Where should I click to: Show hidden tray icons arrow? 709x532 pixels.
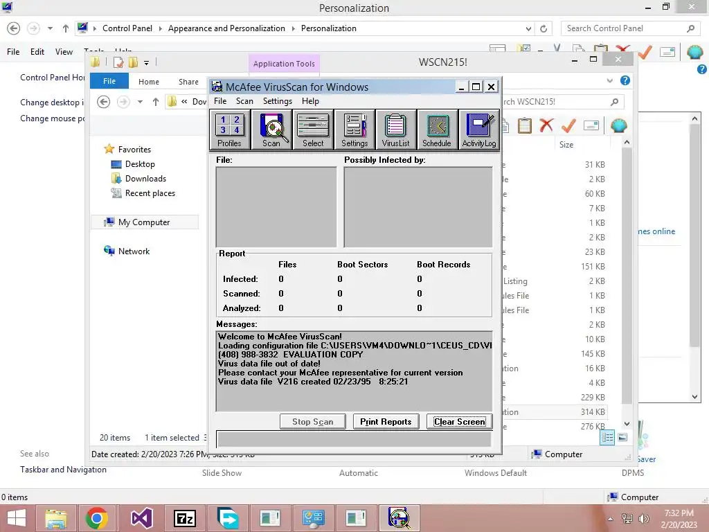[x=611, y=519]
